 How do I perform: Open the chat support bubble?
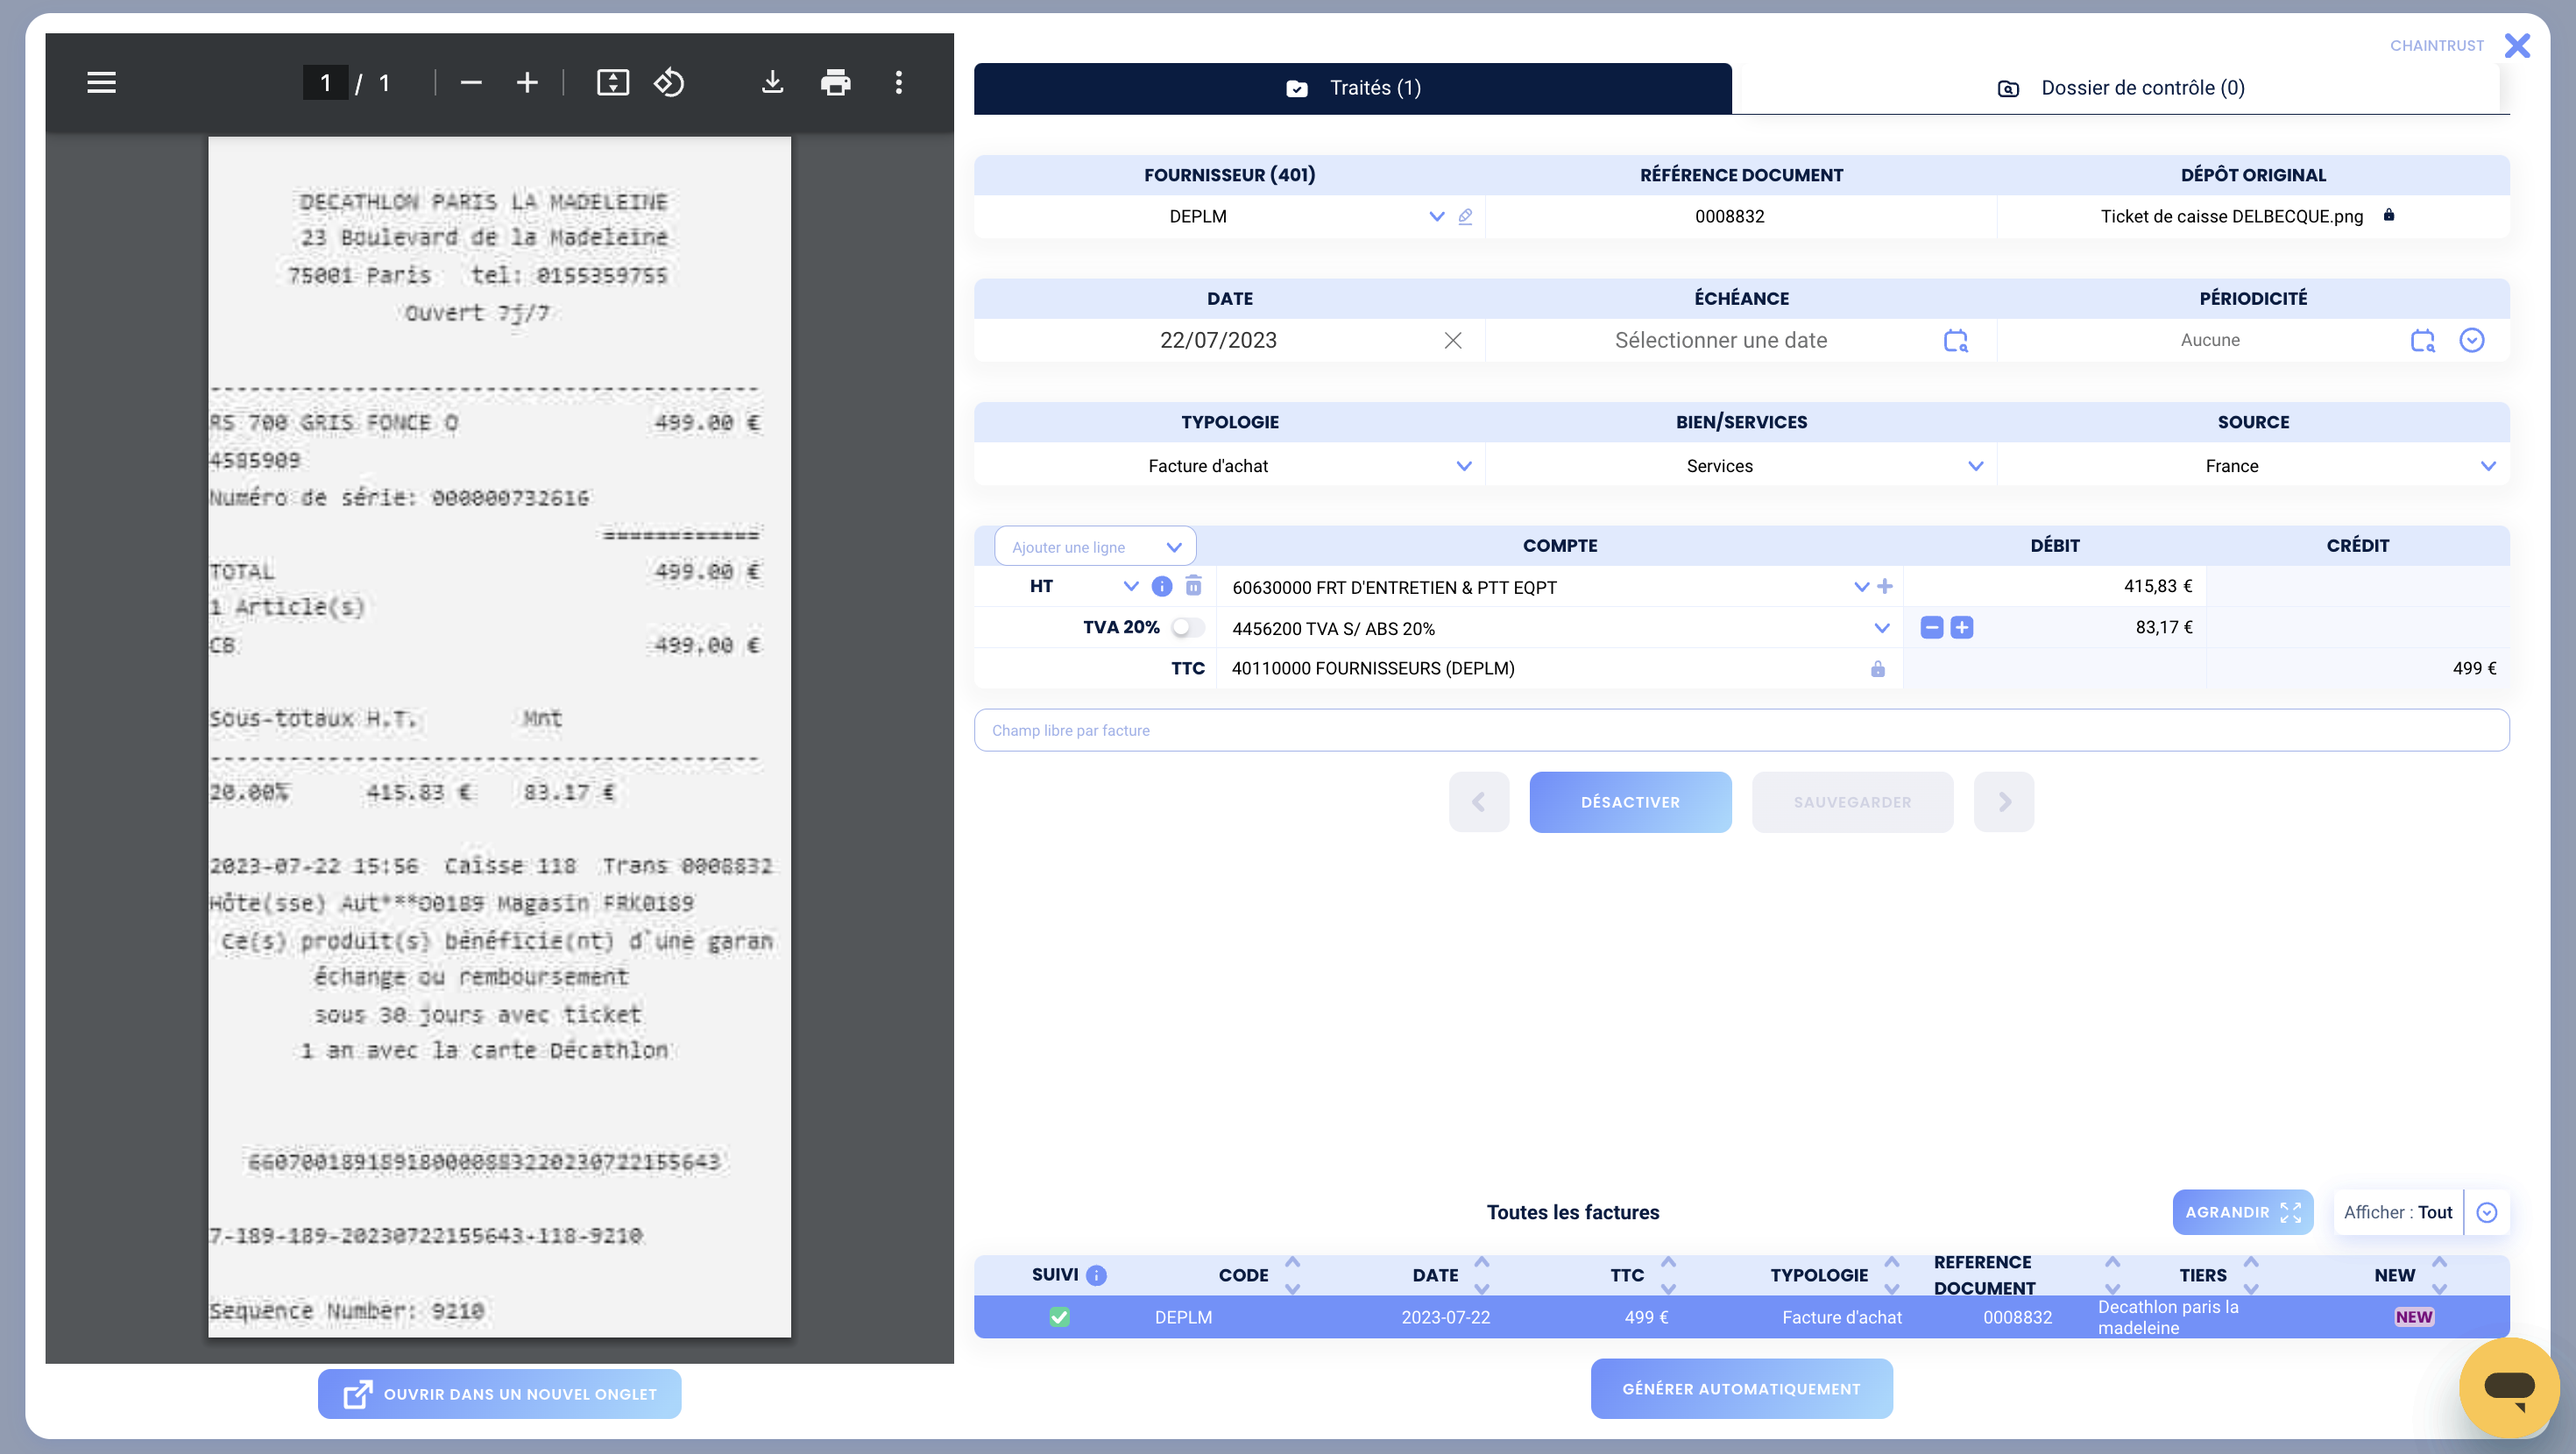coord(2509,1387)
